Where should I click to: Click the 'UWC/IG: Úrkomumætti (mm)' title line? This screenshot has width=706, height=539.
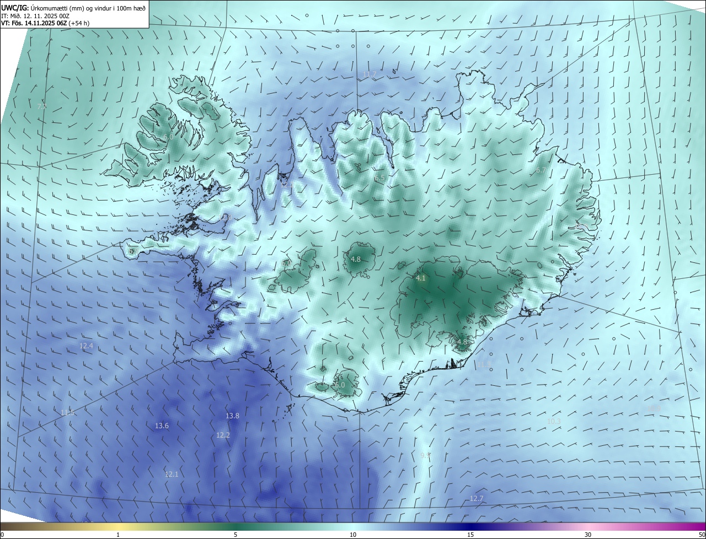pos(73,8)
